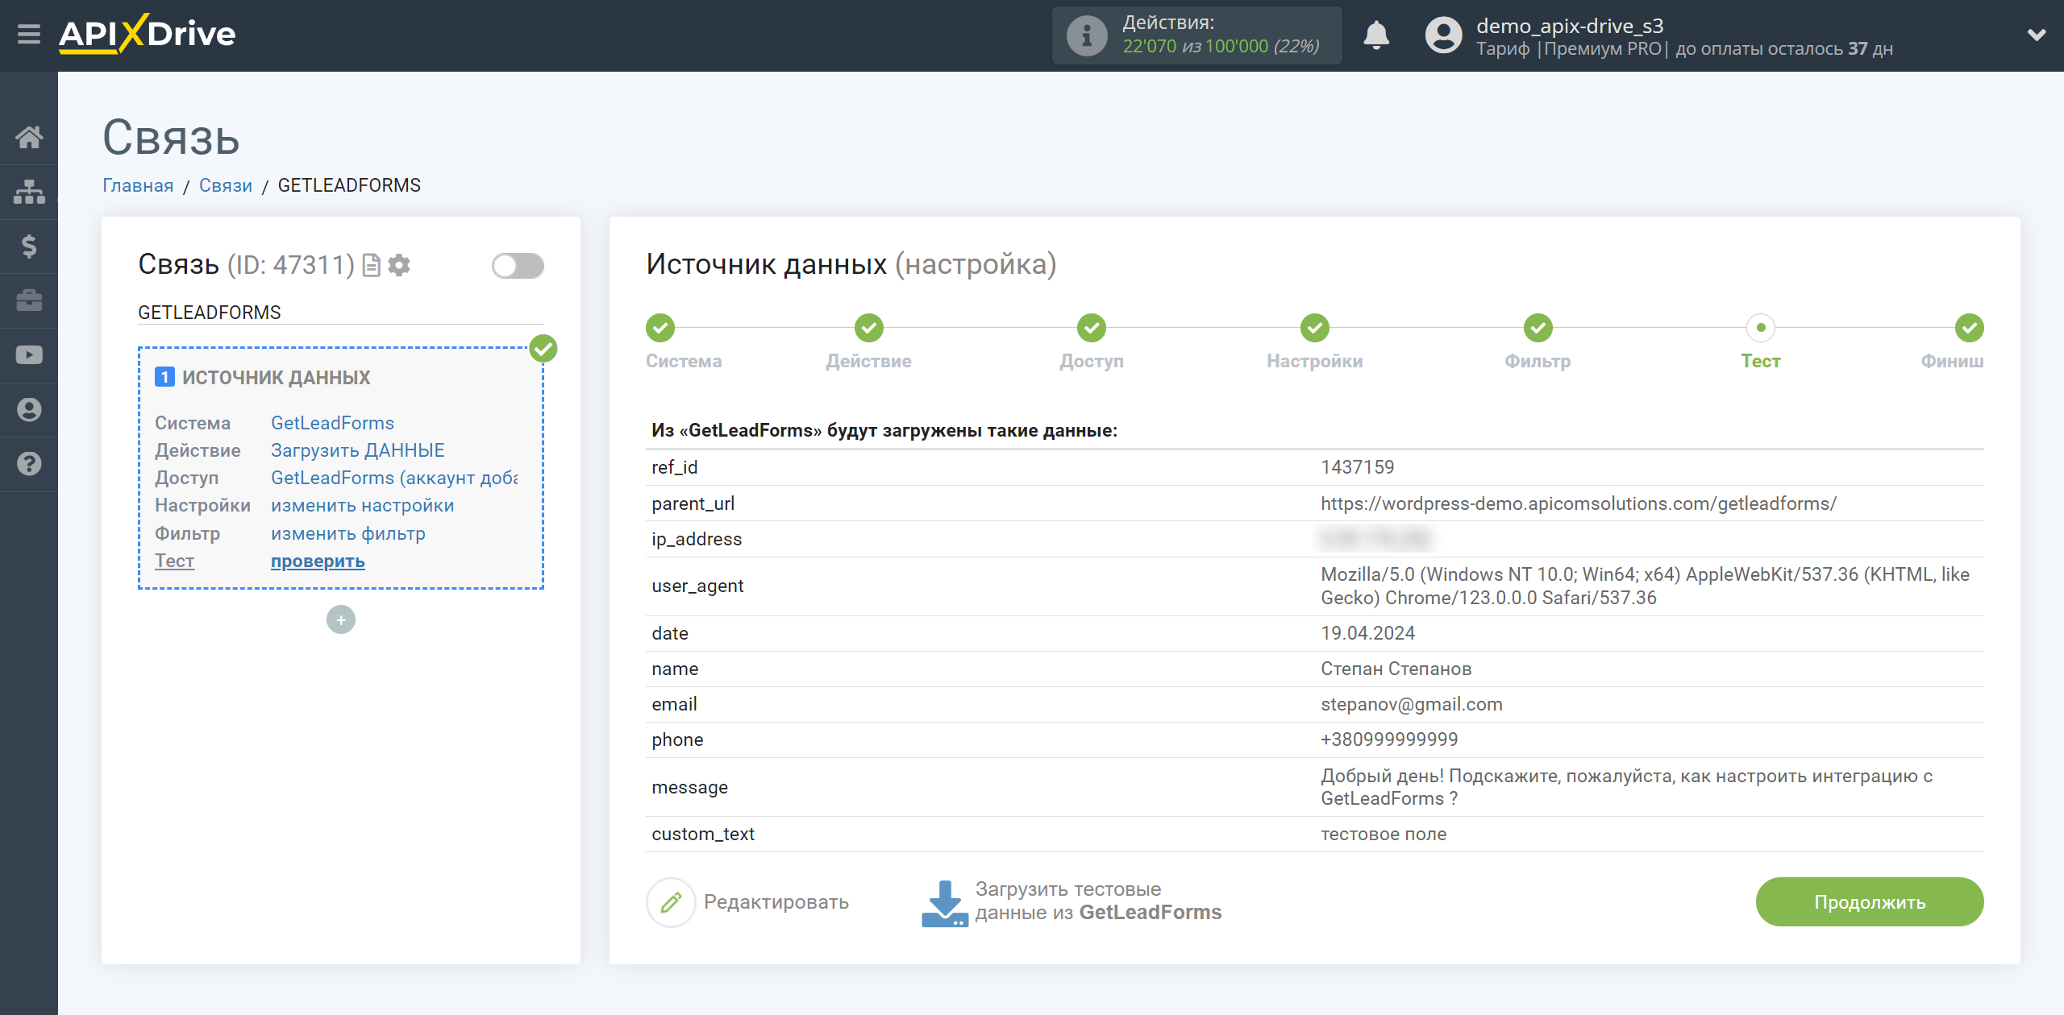Select the date value 19.04.2024
The width and height of the screenshot is (2064, 1015).
point(1367,633)
